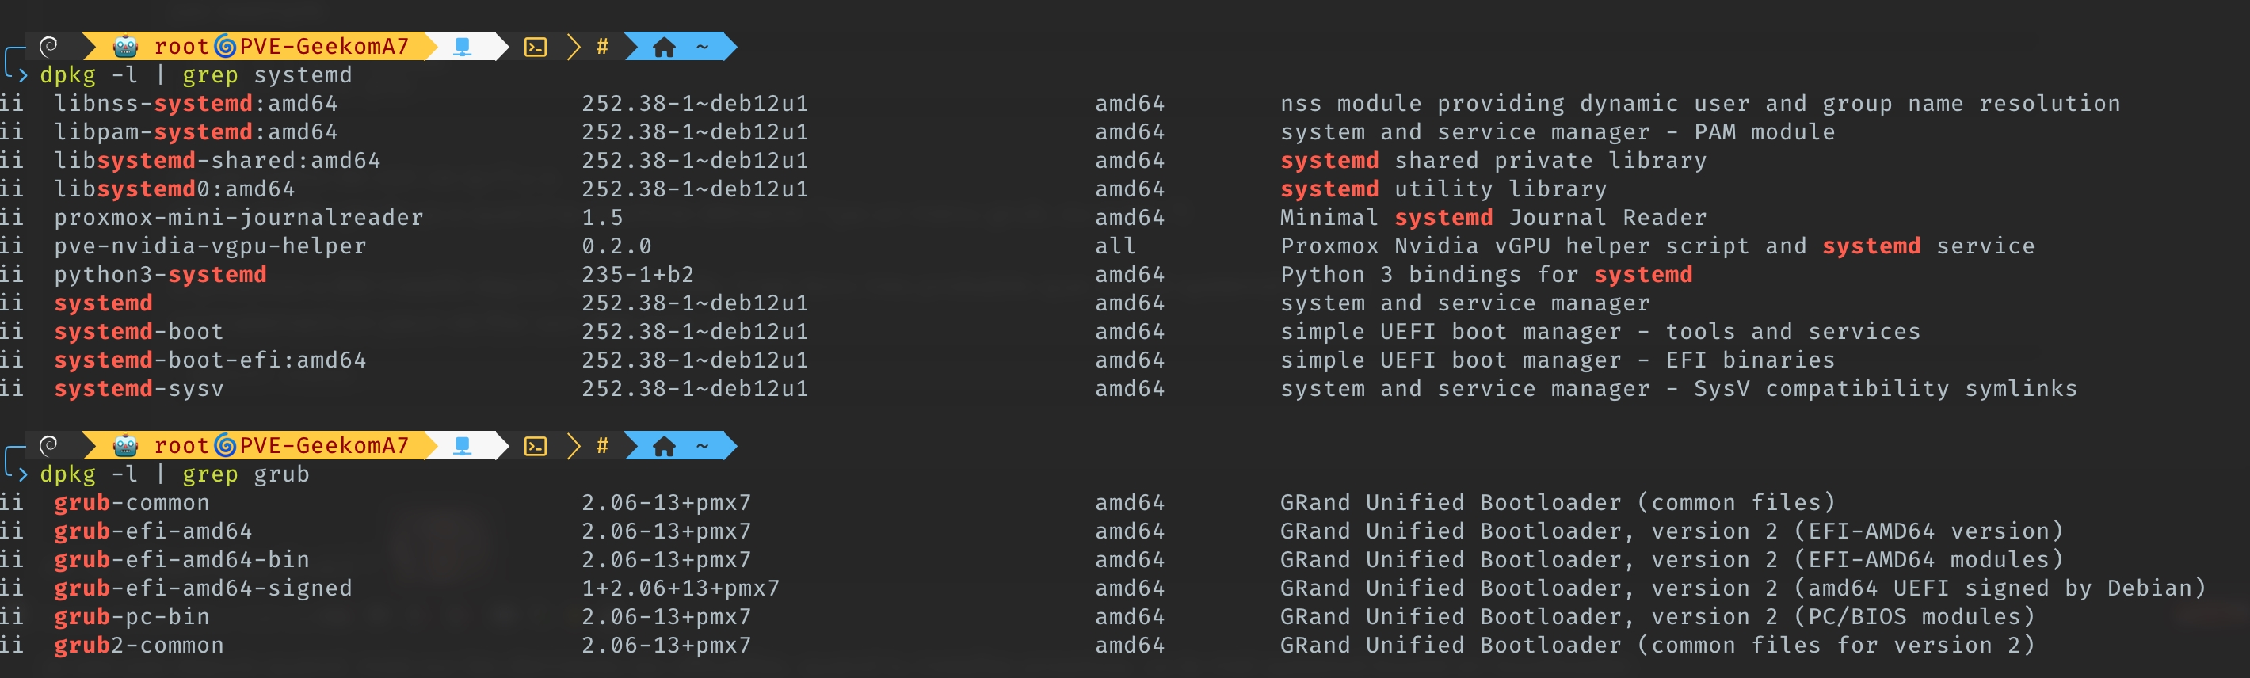Click the network computer icon in the first prompt
2250x678 pixels.
(x=463, y=46)
